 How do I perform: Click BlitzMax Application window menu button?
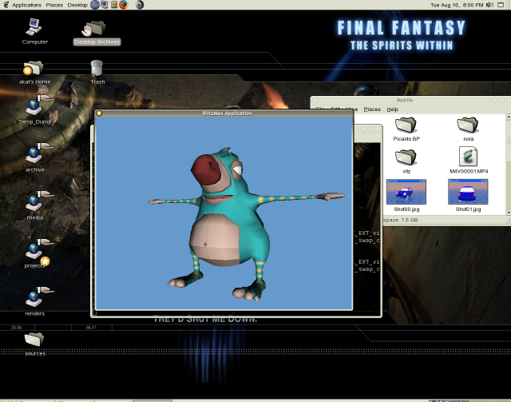tap(99, 113)
